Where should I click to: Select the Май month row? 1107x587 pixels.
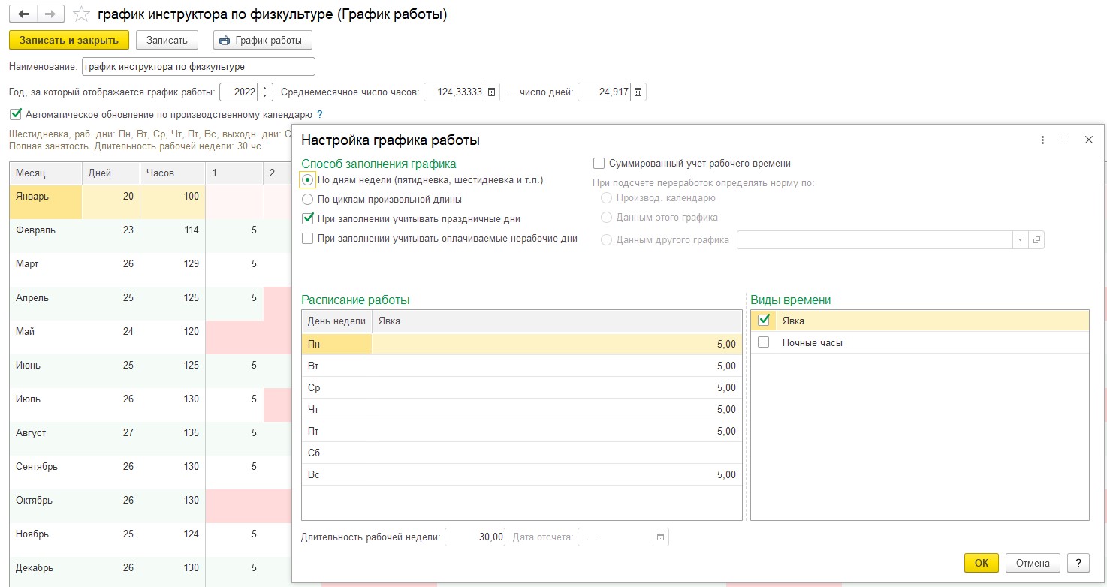(150, 337)
